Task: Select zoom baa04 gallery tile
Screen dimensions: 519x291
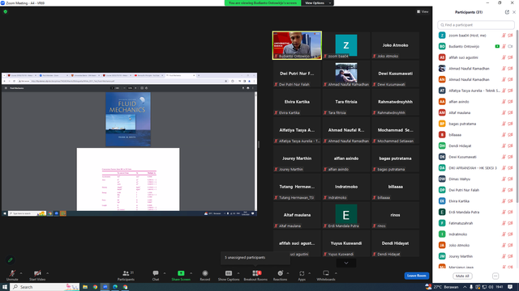Action: 346,45
